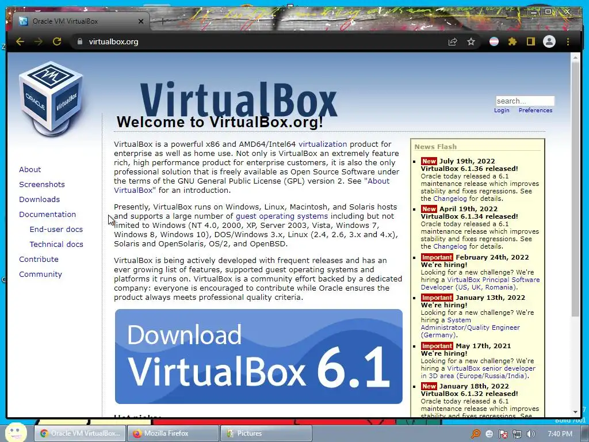This screenshot has height=442, width=589.
Task: Open the Extensions puzzle piece menu
Action: 512,41
